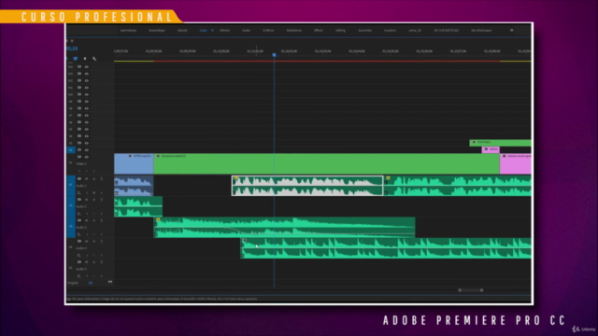Screen dimensions: 598x336
Task: Mute the Audio 3 track
Action: point(87,220)
